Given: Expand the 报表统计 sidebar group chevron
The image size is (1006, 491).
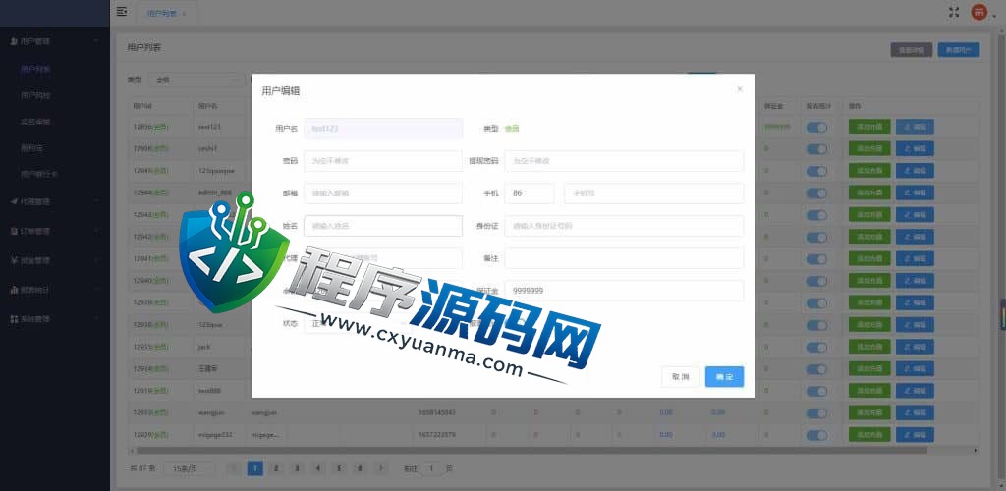Looking at the screenshot, I should coord(96,290).
